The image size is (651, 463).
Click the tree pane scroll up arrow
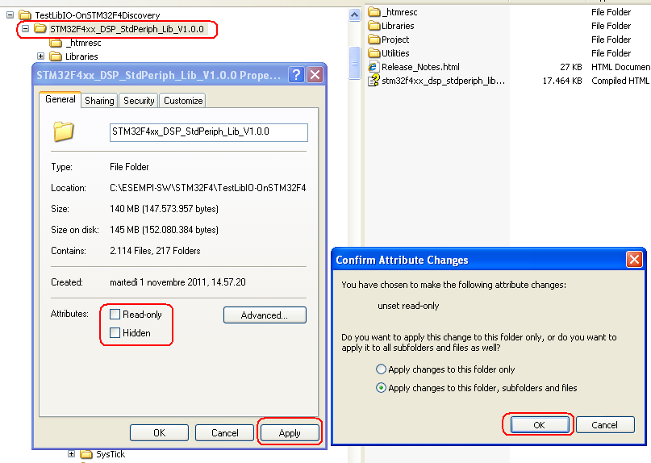click(x=354, y=15)
